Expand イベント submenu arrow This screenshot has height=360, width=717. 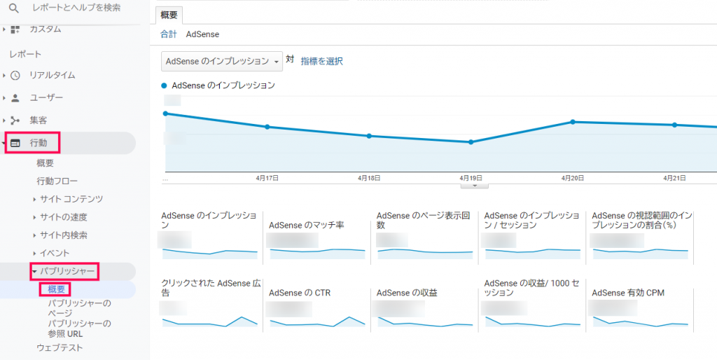[35, 254]
